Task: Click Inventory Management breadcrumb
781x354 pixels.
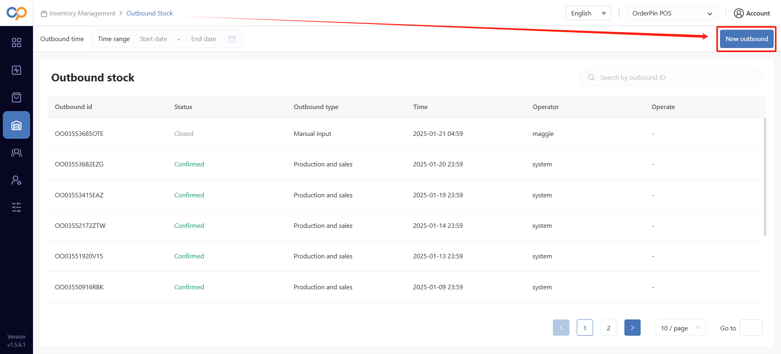Action: 82,13
